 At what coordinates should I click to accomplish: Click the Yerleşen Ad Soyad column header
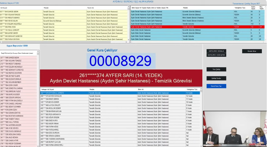[64, 90]
